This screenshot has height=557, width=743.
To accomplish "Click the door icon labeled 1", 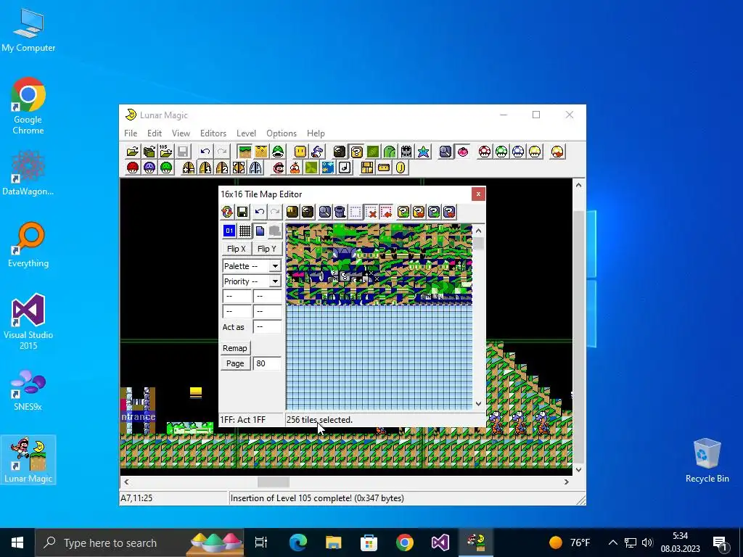I will 205,168.
